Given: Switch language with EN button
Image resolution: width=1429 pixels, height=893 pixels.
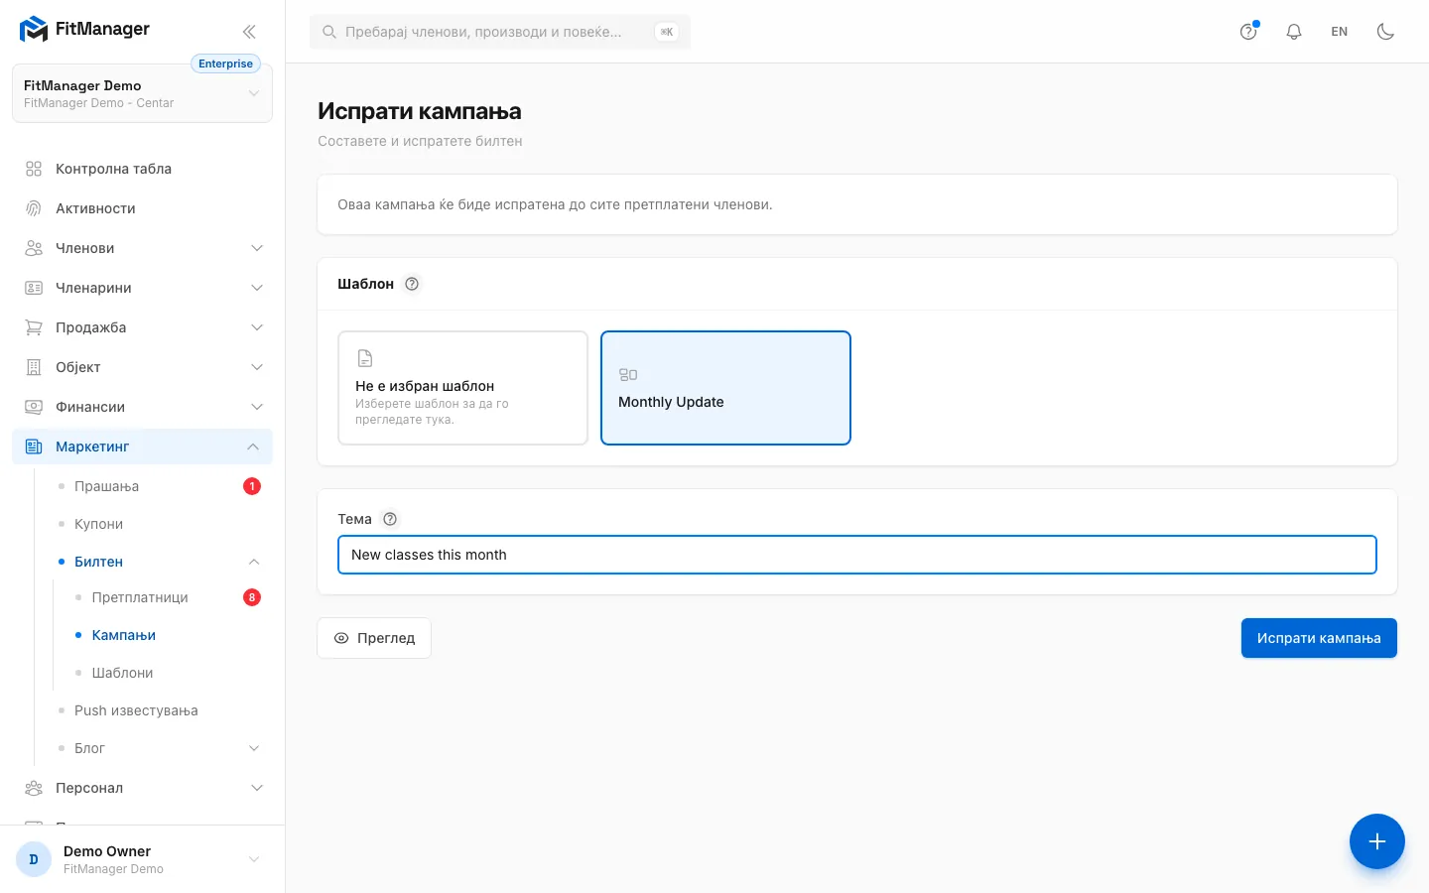Looking at the screenshot, I should click(1340, 32).
